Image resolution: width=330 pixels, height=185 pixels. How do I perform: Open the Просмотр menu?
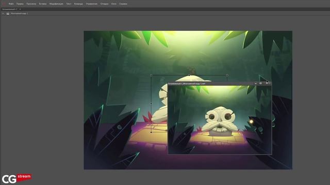point(31,4)
